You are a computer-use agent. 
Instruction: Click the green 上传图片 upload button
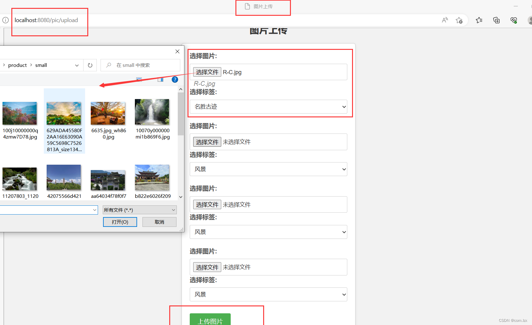(210, 320)
